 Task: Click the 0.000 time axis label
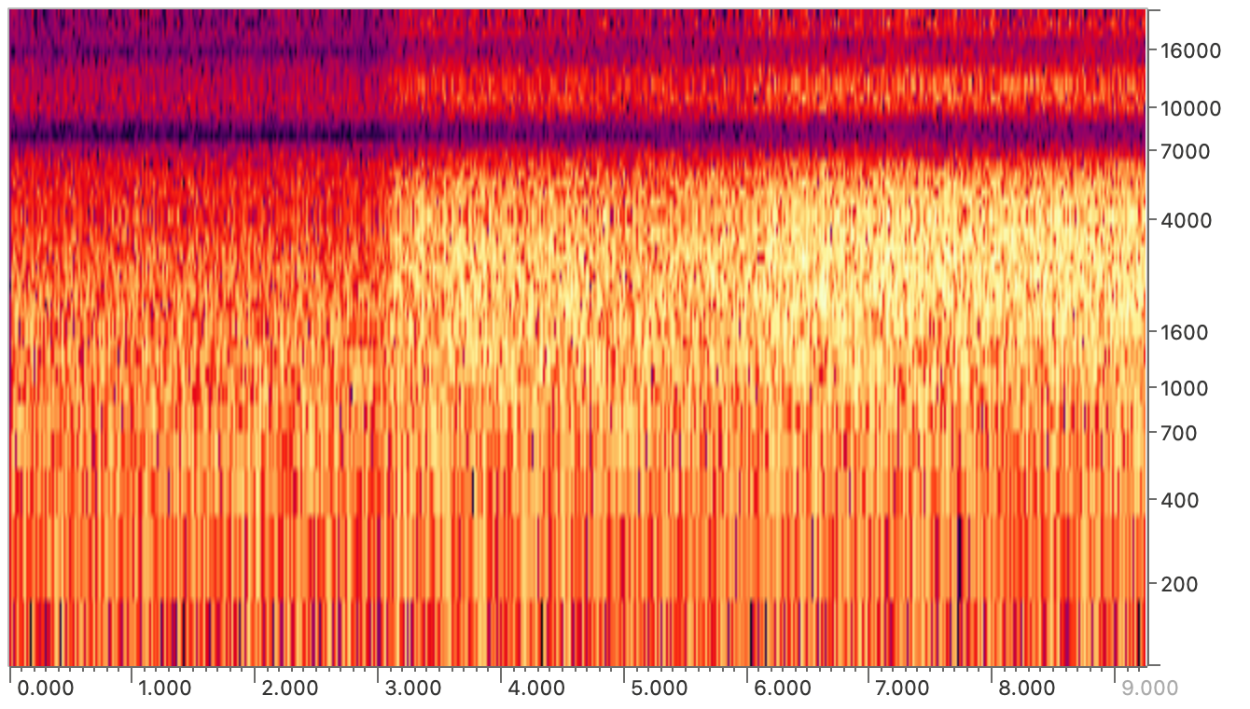44,689
